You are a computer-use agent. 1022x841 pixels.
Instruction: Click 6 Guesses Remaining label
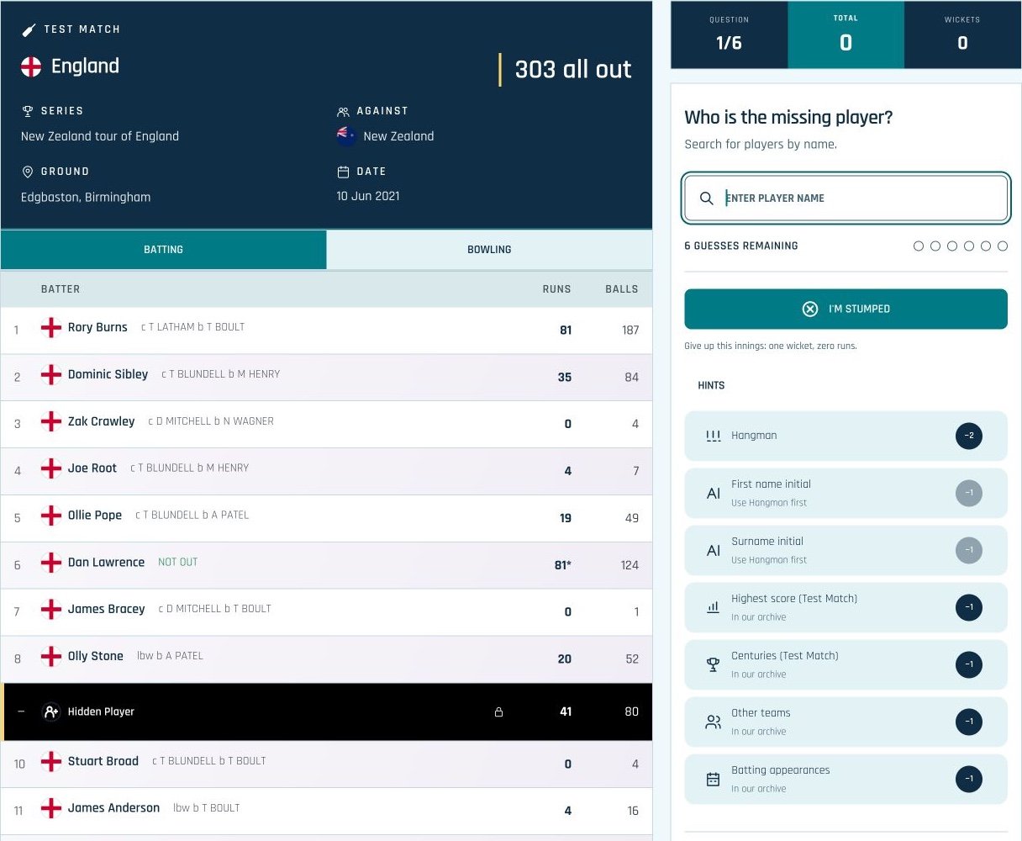coord(741,246)
